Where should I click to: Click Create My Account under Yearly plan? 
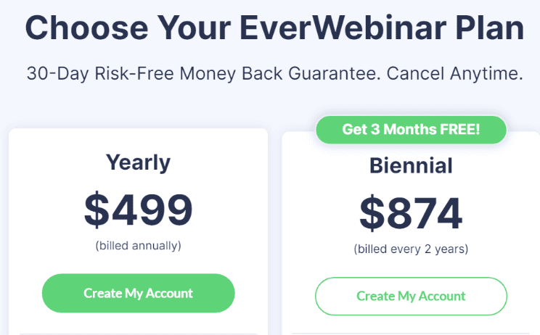coord(138,293)
